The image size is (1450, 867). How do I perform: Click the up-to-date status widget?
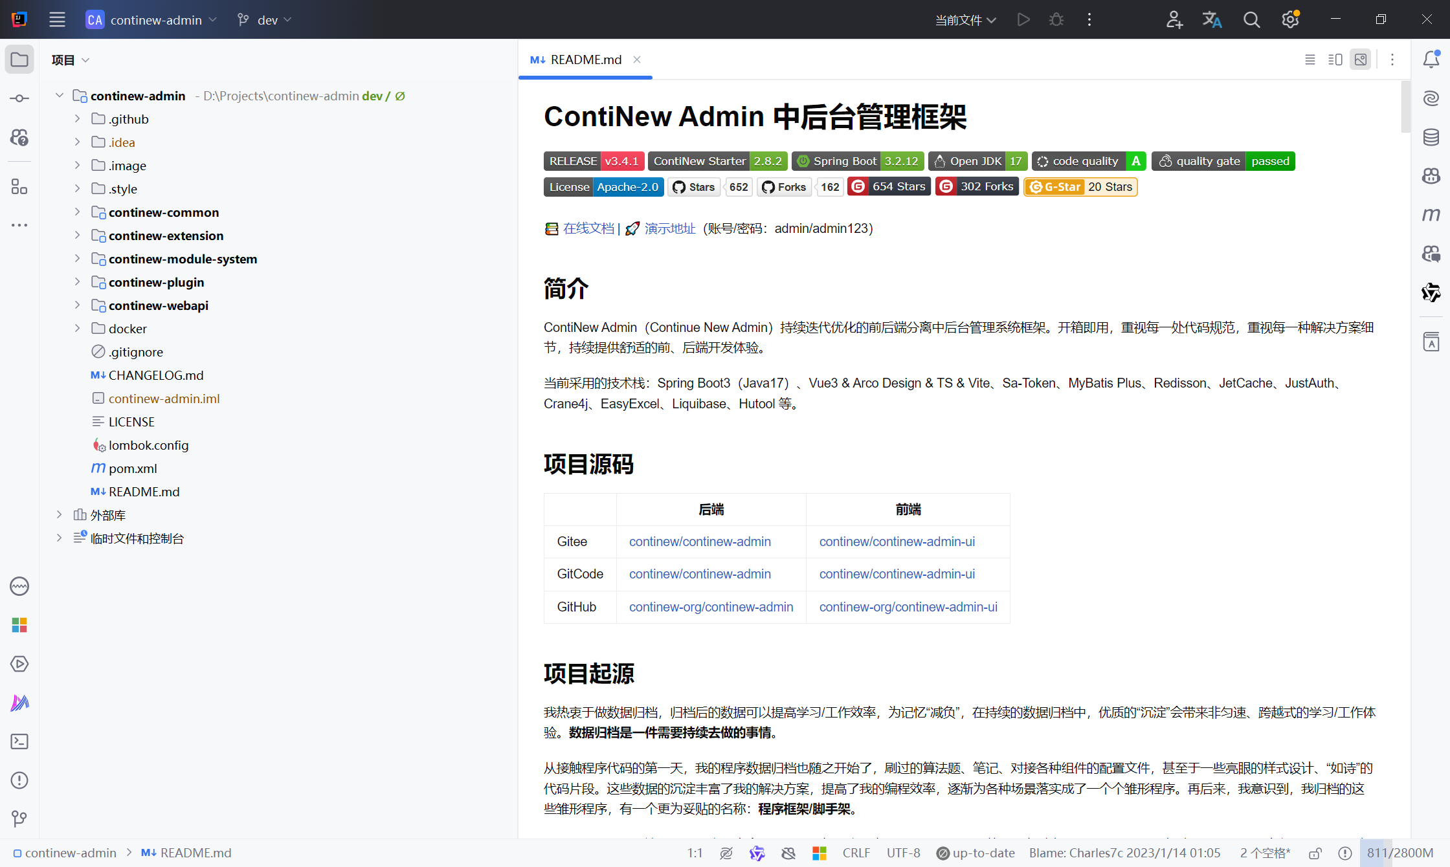pyautogui.click(x=976, y=853)
